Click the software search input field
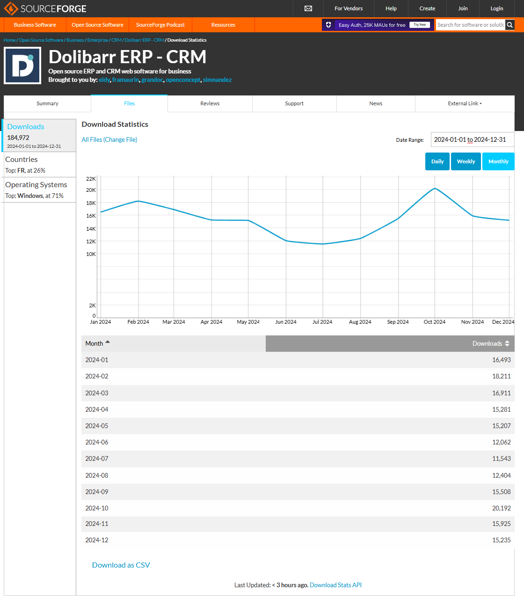The image size is (524, 598). coord(471,25)
